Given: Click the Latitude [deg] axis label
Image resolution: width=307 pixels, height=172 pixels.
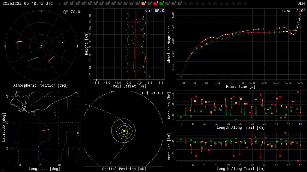Looking at the screenshot, I should pos(4,127).
